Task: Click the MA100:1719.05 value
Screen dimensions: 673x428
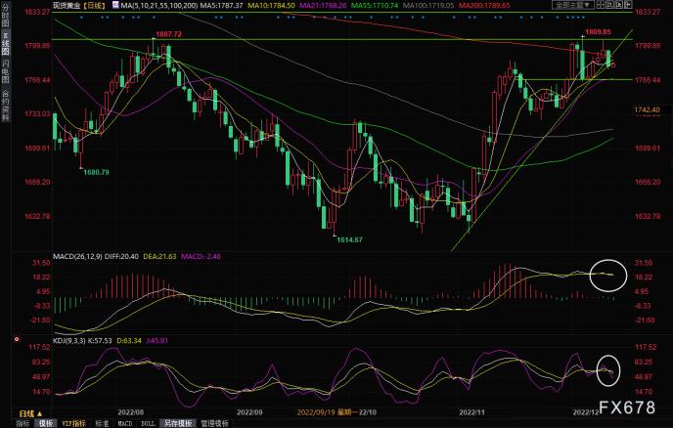Action: click(427, 6)
